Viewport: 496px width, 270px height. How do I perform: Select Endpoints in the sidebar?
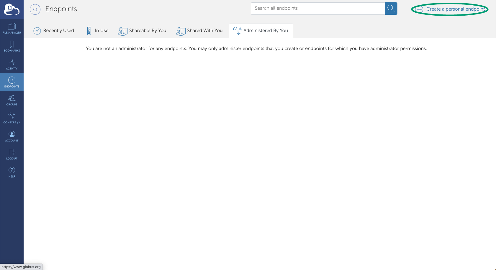(x=12, y=82)
